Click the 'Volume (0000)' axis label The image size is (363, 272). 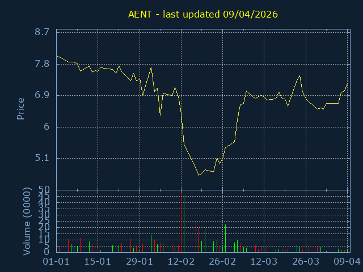click(x=27, y=220)
